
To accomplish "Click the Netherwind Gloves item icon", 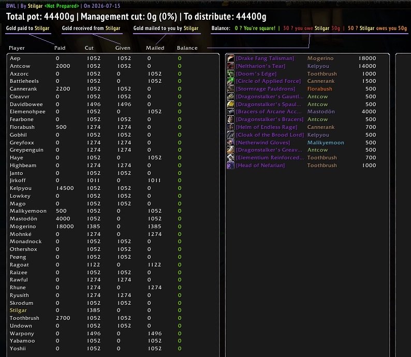I will coord(231,142).
